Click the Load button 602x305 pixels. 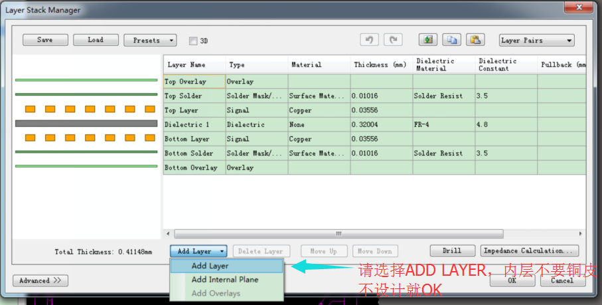(x=96, y=40)
